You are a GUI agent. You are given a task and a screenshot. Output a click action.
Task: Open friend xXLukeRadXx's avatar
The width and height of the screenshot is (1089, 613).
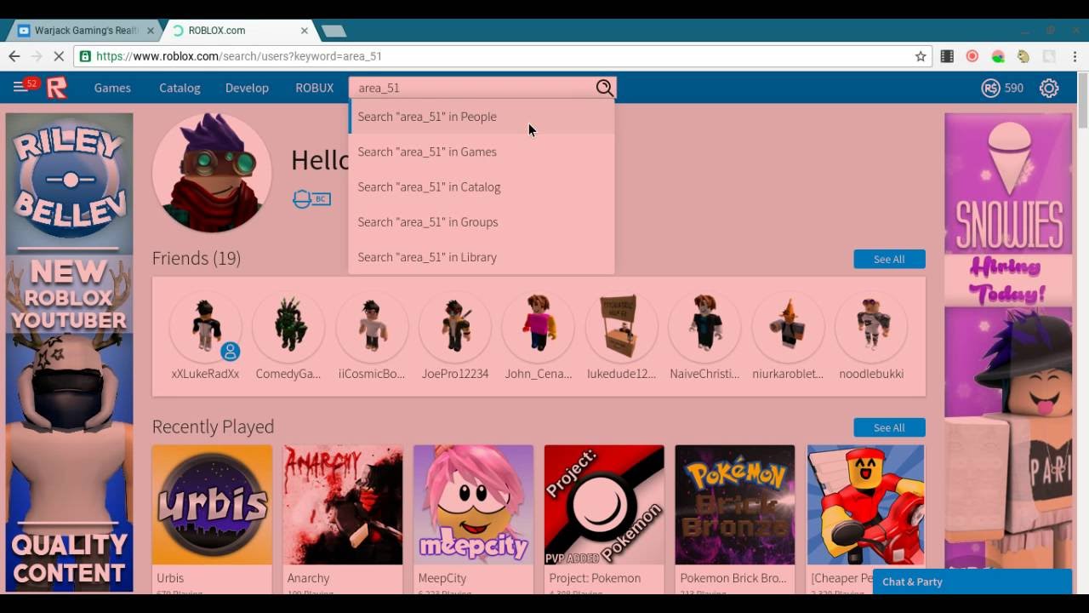point(205,326)
